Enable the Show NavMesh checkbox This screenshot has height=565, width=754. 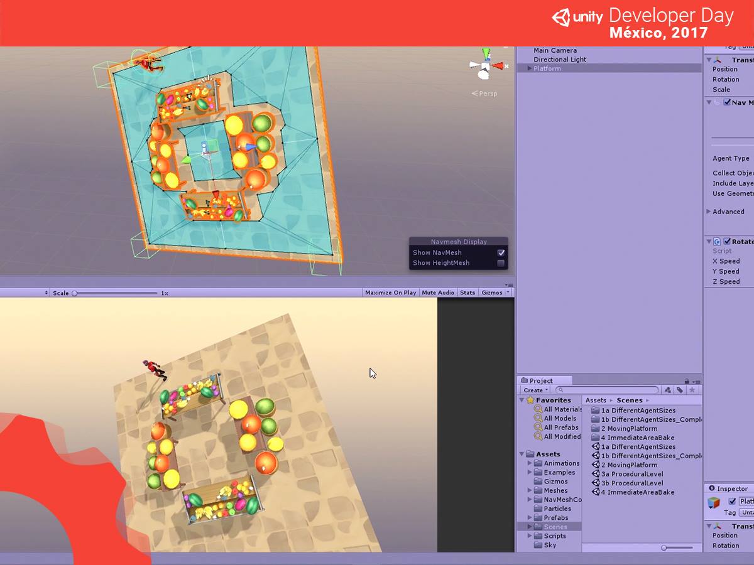(501, 252)
